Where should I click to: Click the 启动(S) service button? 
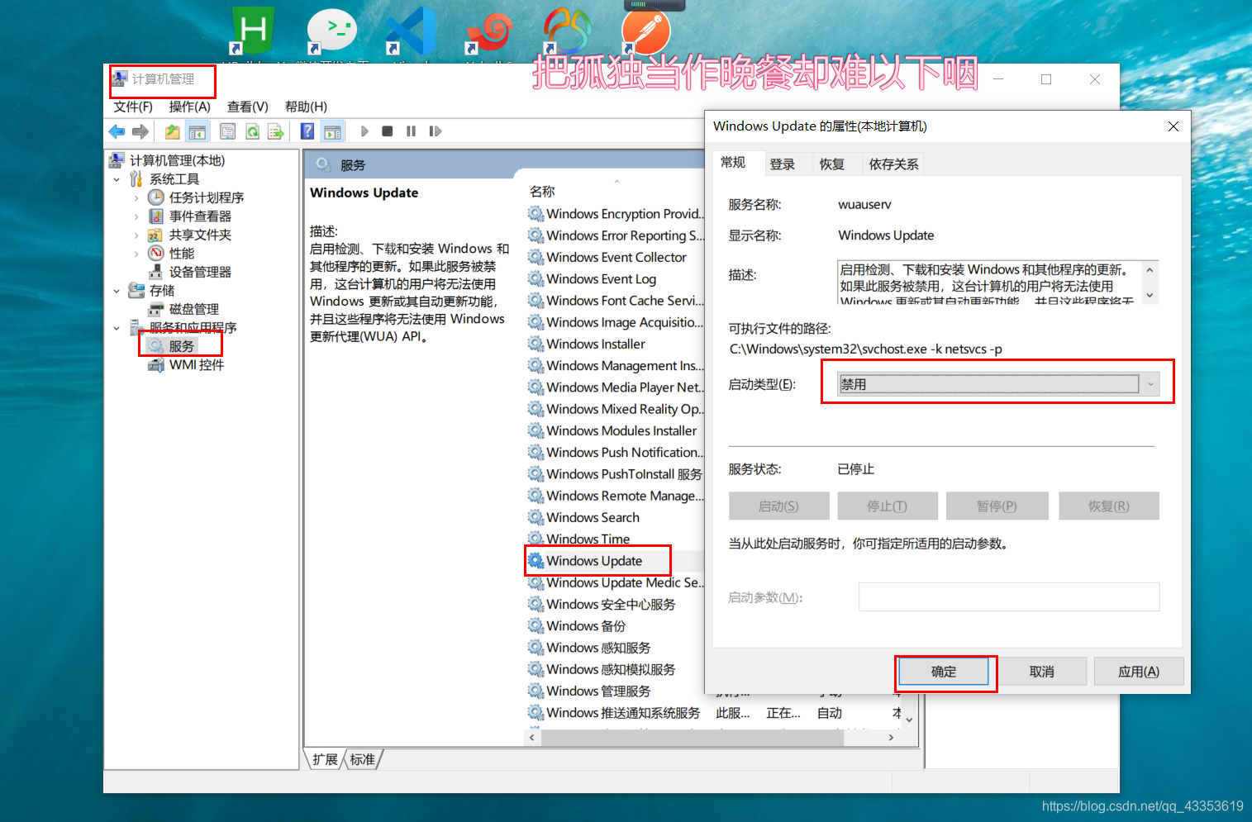(778, 506)
